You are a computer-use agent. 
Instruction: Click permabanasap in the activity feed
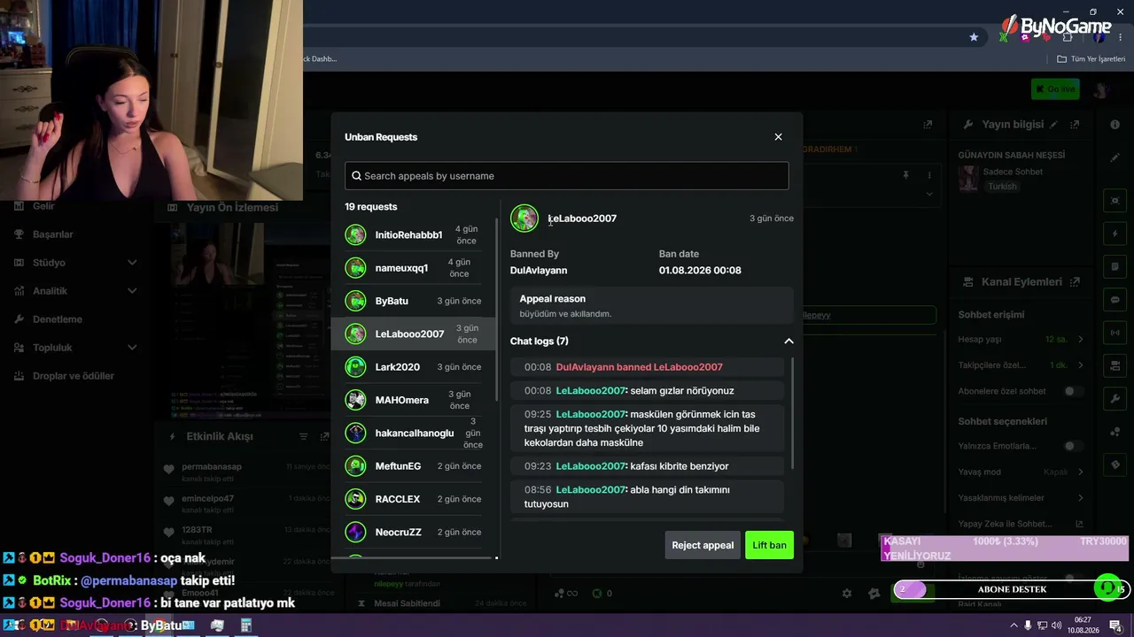point(212,466)
